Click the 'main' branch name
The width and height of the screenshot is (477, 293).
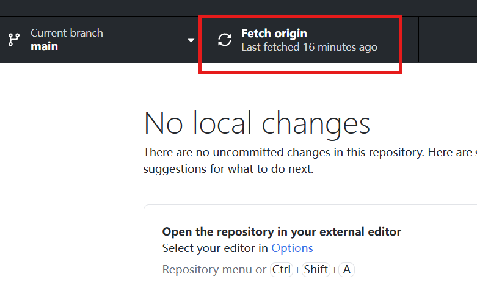tap(44, 46)
